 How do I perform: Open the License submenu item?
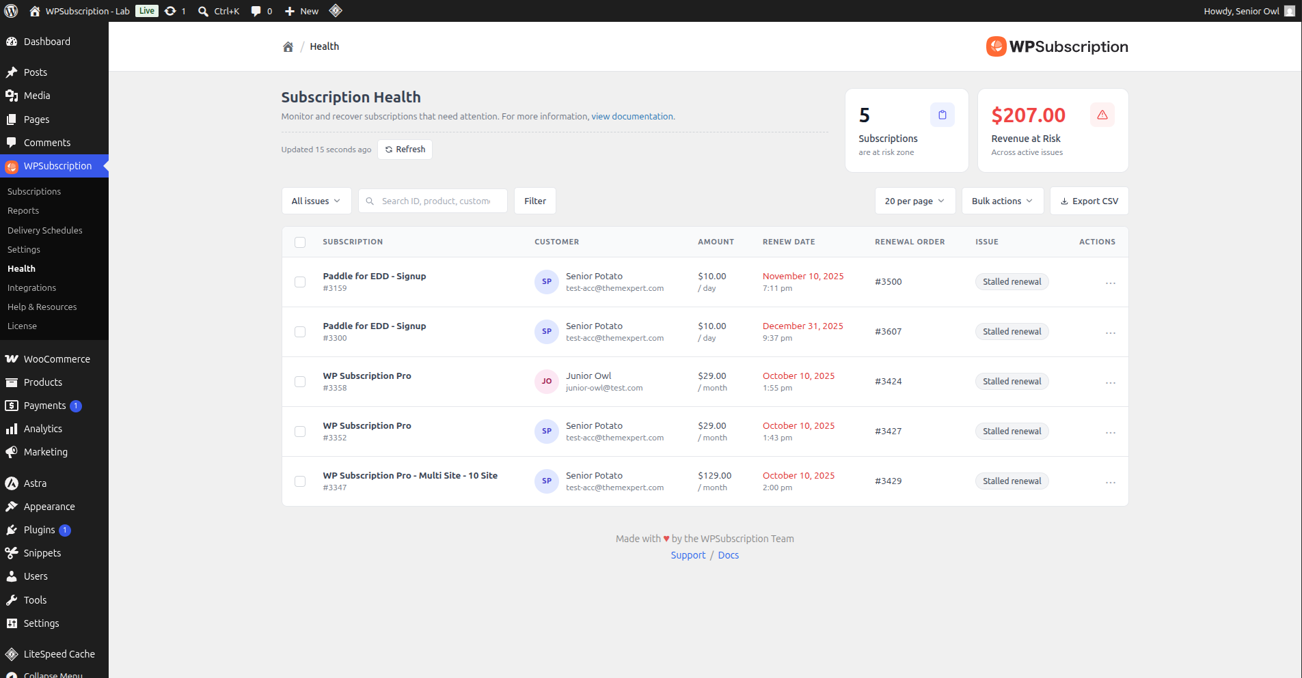[x=23, y=326]
